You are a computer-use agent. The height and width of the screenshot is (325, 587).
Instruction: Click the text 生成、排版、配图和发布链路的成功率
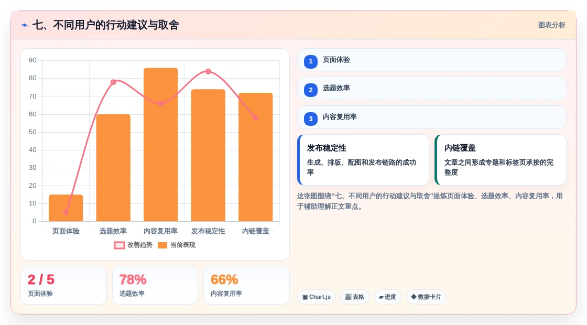point(361,167)
